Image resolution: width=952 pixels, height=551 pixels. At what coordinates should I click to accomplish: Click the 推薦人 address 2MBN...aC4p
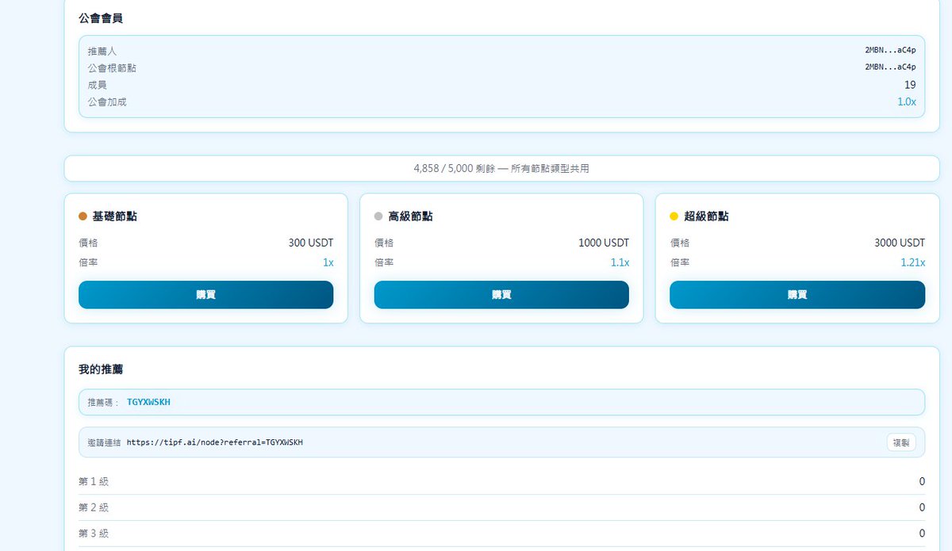890,50
